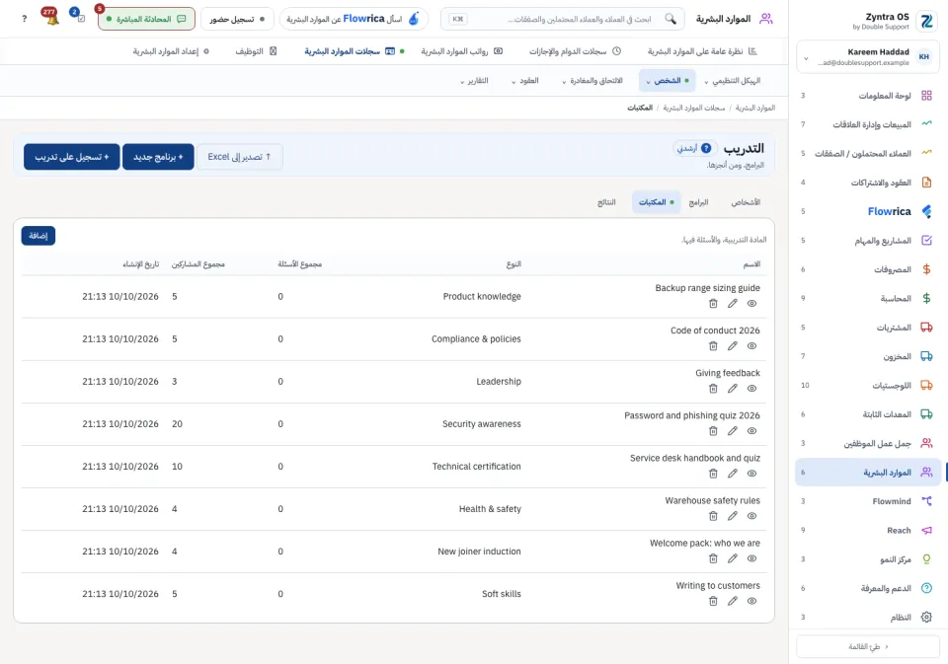Edit Password and phishing quiz 2026
The height and width of the screenshot is (664, 948).
point(733,431)
